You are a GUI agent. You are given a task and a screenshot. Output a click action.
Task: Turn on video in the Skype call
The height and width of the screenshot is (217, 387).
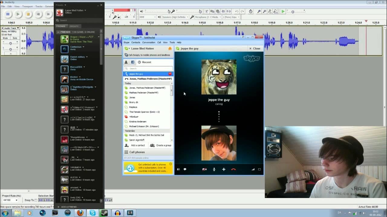204,169
